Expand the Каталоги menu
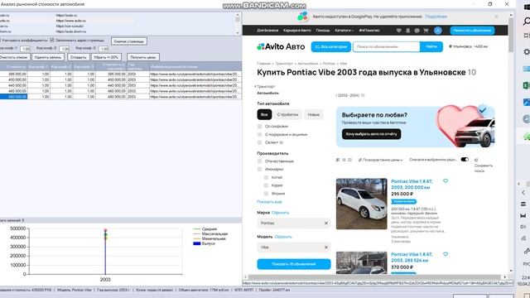Image resolution: width=530 pixels, height=298 pixels. tap(344, 31)
